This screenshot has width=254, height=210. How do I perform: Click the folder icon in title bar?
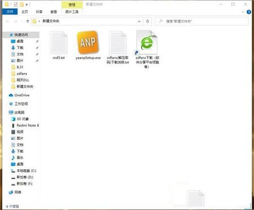tap(7, 4)
